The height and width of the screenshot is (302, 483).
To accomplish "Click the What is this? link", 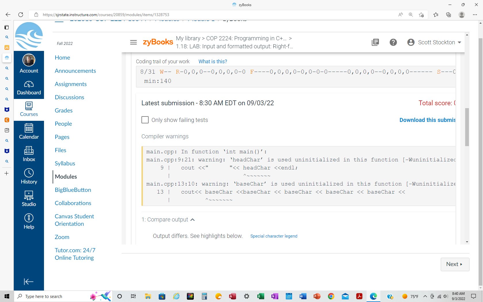I will pos(213,62).
